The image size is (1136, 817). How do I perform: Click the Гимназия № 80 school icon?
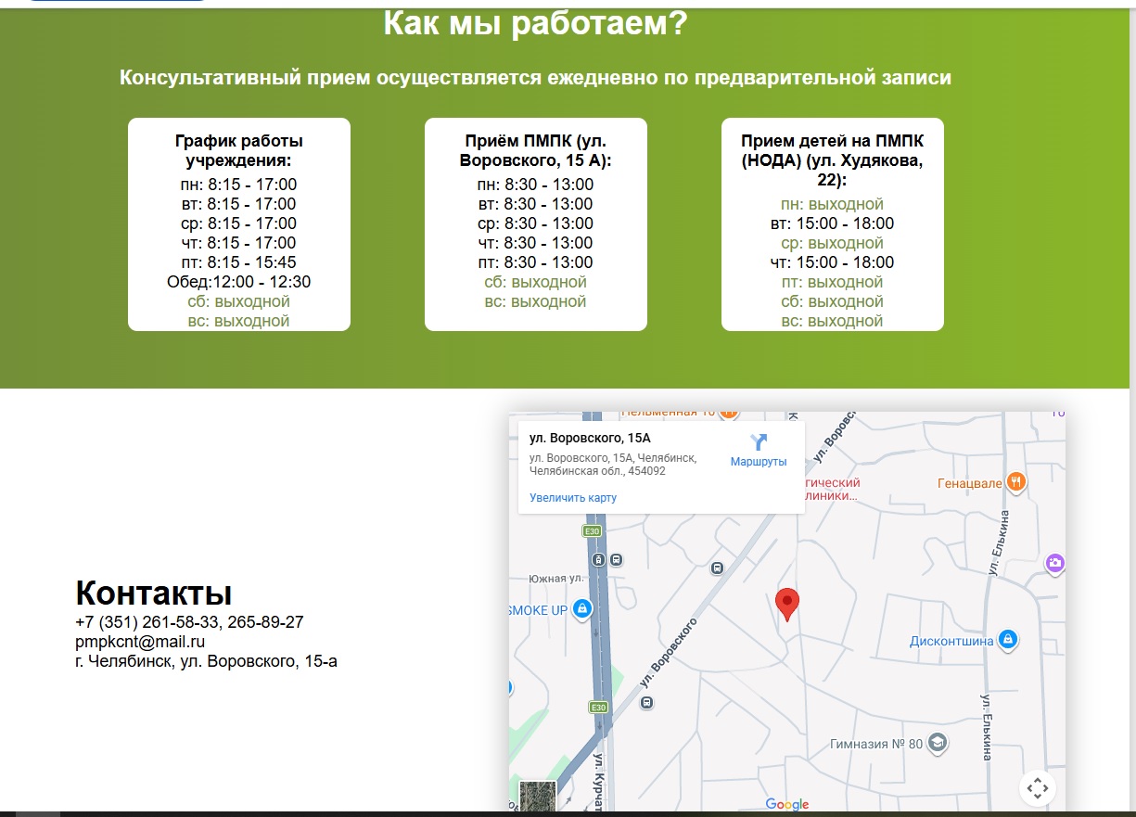click(x=937, y=743)
